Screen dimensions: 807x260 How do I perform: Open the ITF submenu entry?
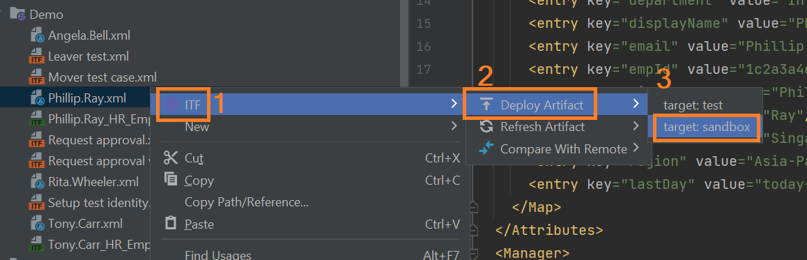tap(310, 105)
